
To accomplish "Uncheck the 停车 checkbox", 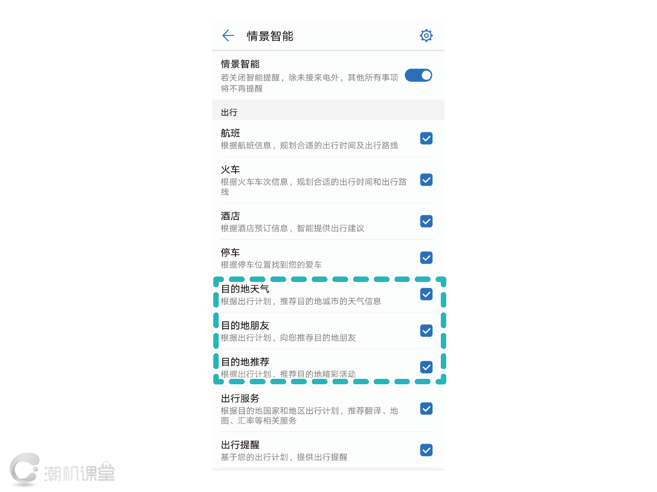I will coord(426,258).
